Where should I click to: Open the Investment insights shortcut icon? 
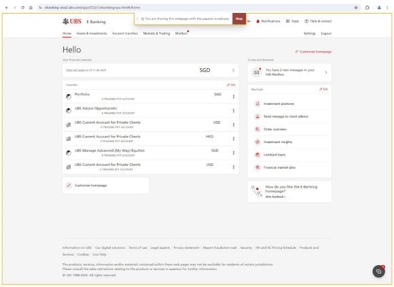coord(257,142)
